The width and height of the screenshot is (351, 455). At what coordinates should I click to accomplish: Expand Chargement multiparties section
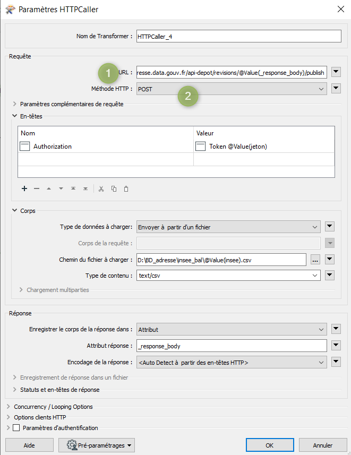point(21,289)
